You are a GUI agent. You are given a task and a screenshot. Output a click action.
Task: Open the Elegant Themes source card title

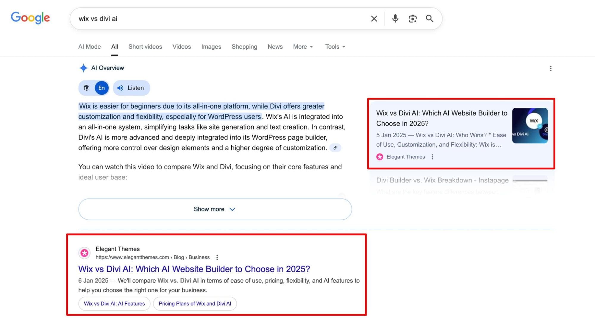point(442,118)
